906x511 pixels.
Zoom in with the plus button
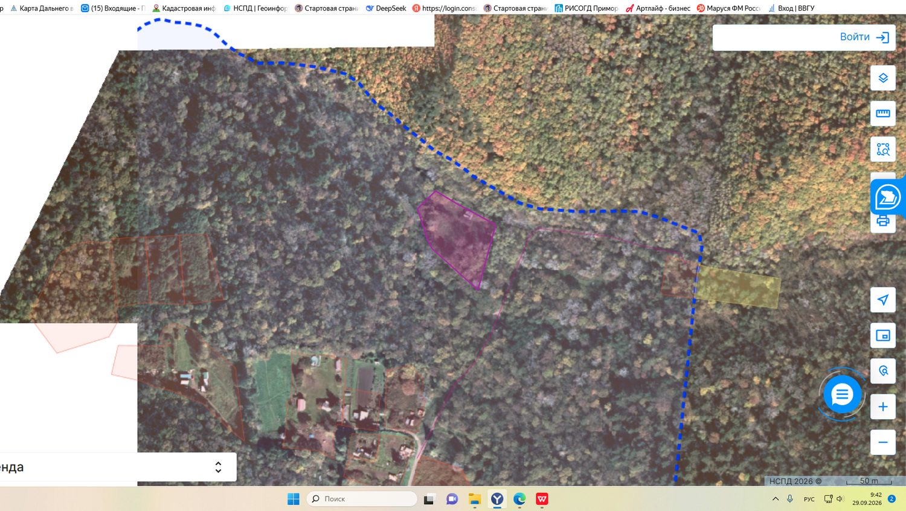[882, 407]
